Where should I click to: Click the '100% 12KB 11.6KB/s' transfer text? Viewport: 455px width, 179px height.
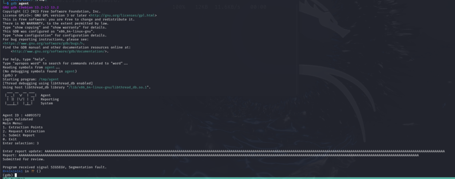click(219, 7)
